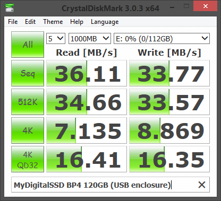This screenshot has height=201, width=221.
Task: Minimize the CrystalDiskMark window
Action: point(172,7)
